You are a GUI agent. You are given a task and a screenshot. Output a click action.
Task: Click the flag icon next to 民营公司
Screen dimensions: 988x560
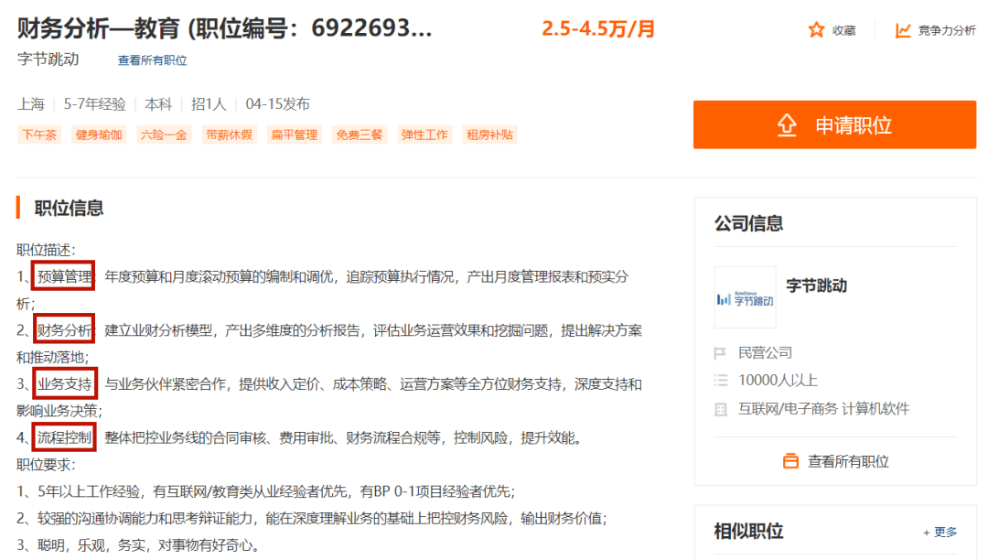click(720, 351)
